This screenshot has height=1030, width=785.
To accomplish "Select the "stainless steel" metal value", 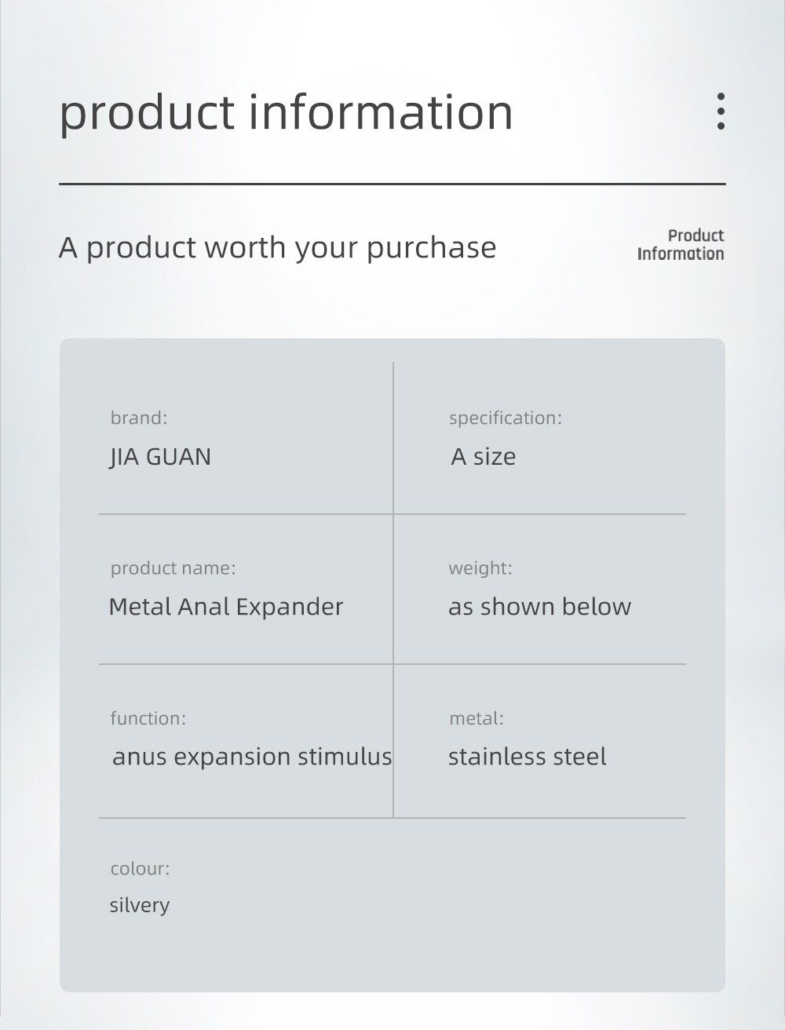I will click(x=528, y=757).
